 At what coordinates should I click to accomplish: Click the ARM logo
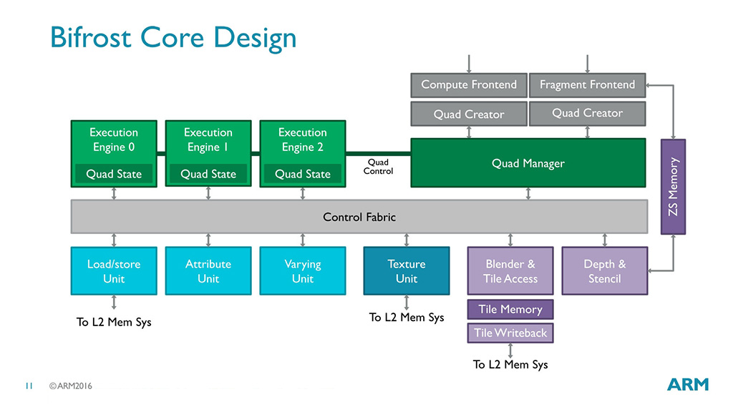click(x=688, y=384)
